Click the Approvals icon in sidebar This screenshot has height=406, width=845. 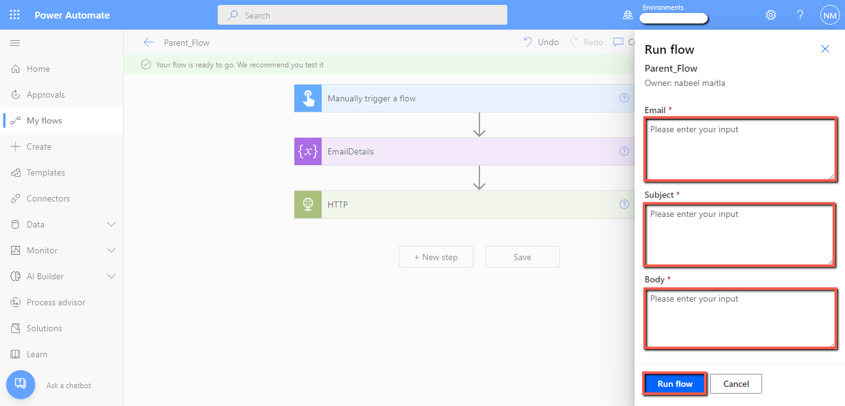coord(16,95)
